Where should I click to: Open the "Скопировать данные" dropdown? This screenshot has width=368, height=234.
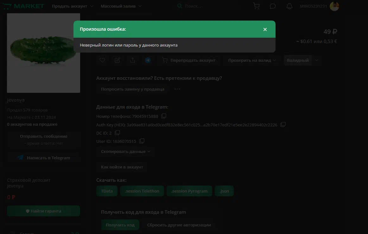[125, 152]
